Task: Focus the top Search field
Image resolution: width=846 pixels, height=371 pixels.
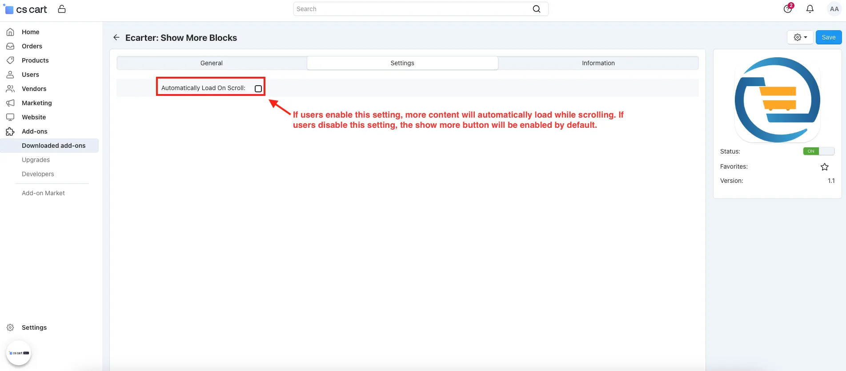Action: pos(413,9)
